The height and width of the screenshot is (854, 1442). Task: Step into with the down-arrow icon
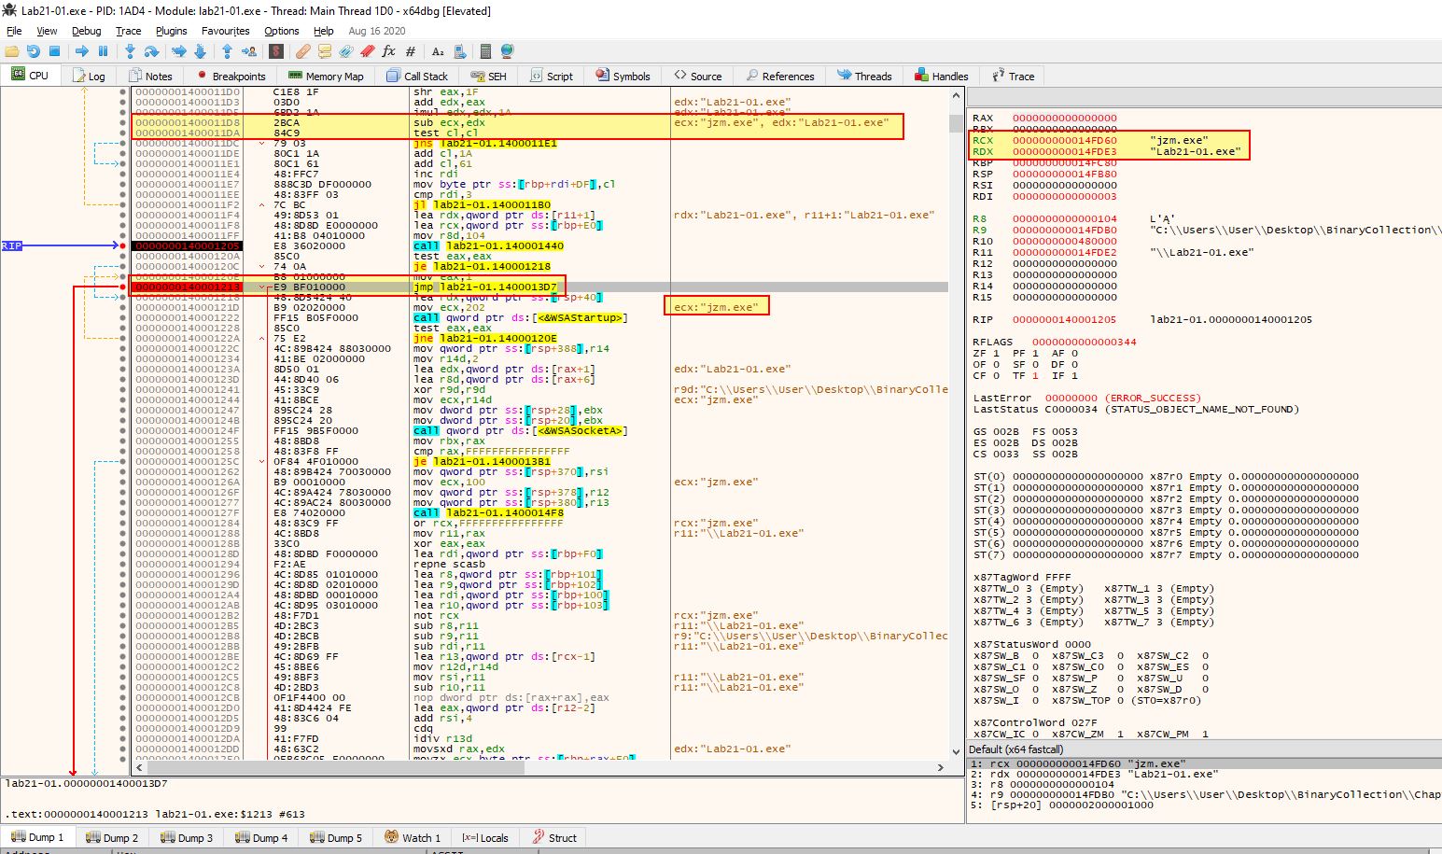pyautogui.click(x=130, y=51)
